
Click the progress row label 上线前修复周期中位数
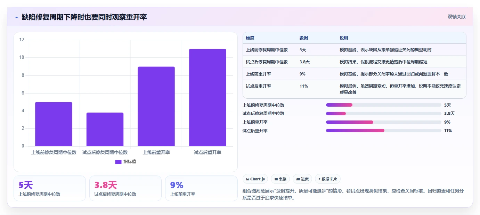tap(263, 105)
